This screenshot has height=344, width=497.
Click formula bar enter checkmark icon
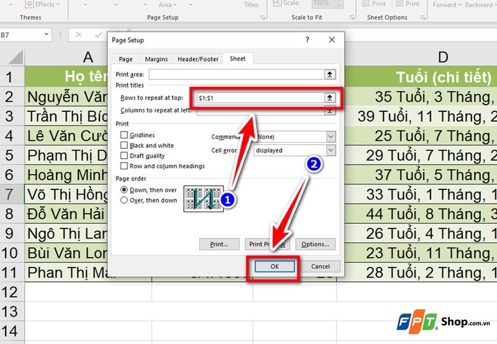coord(98,35)
